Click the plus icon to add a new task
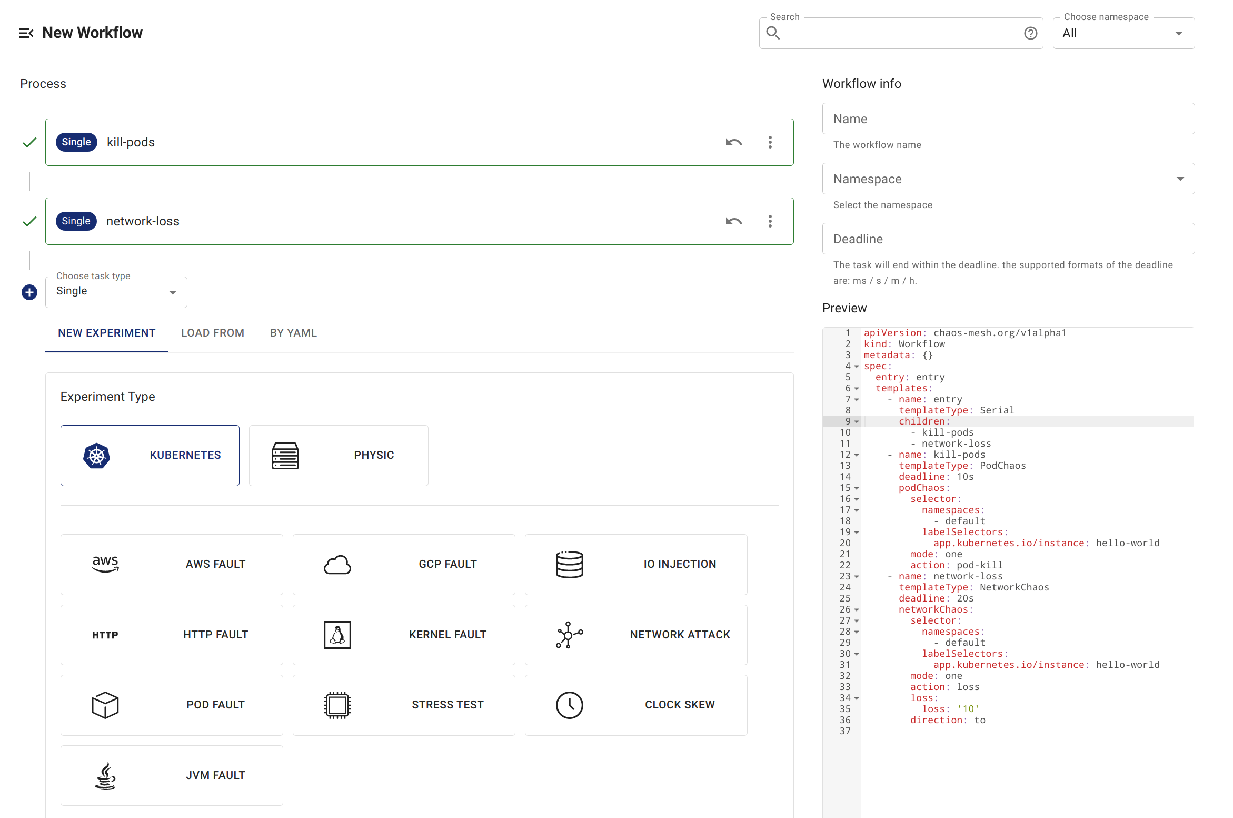The width and height of the screenshot is (1233, 818). tap(29, 292)
